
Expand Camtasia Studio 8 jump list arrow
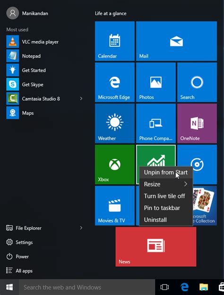coord(81,98)
